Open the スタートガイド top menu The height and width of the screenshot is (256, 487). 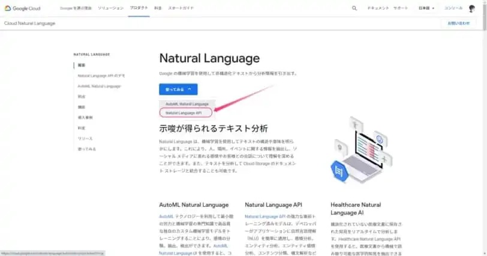point(181,8)
